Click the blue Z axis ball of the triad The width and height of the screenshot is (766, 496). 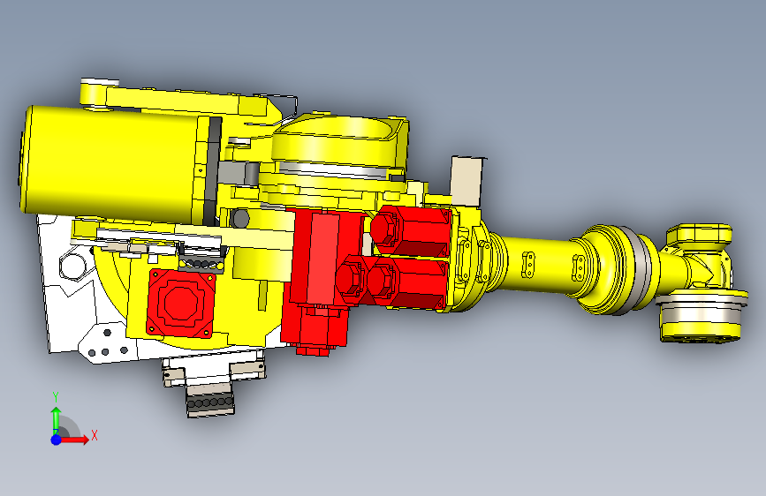57,440
